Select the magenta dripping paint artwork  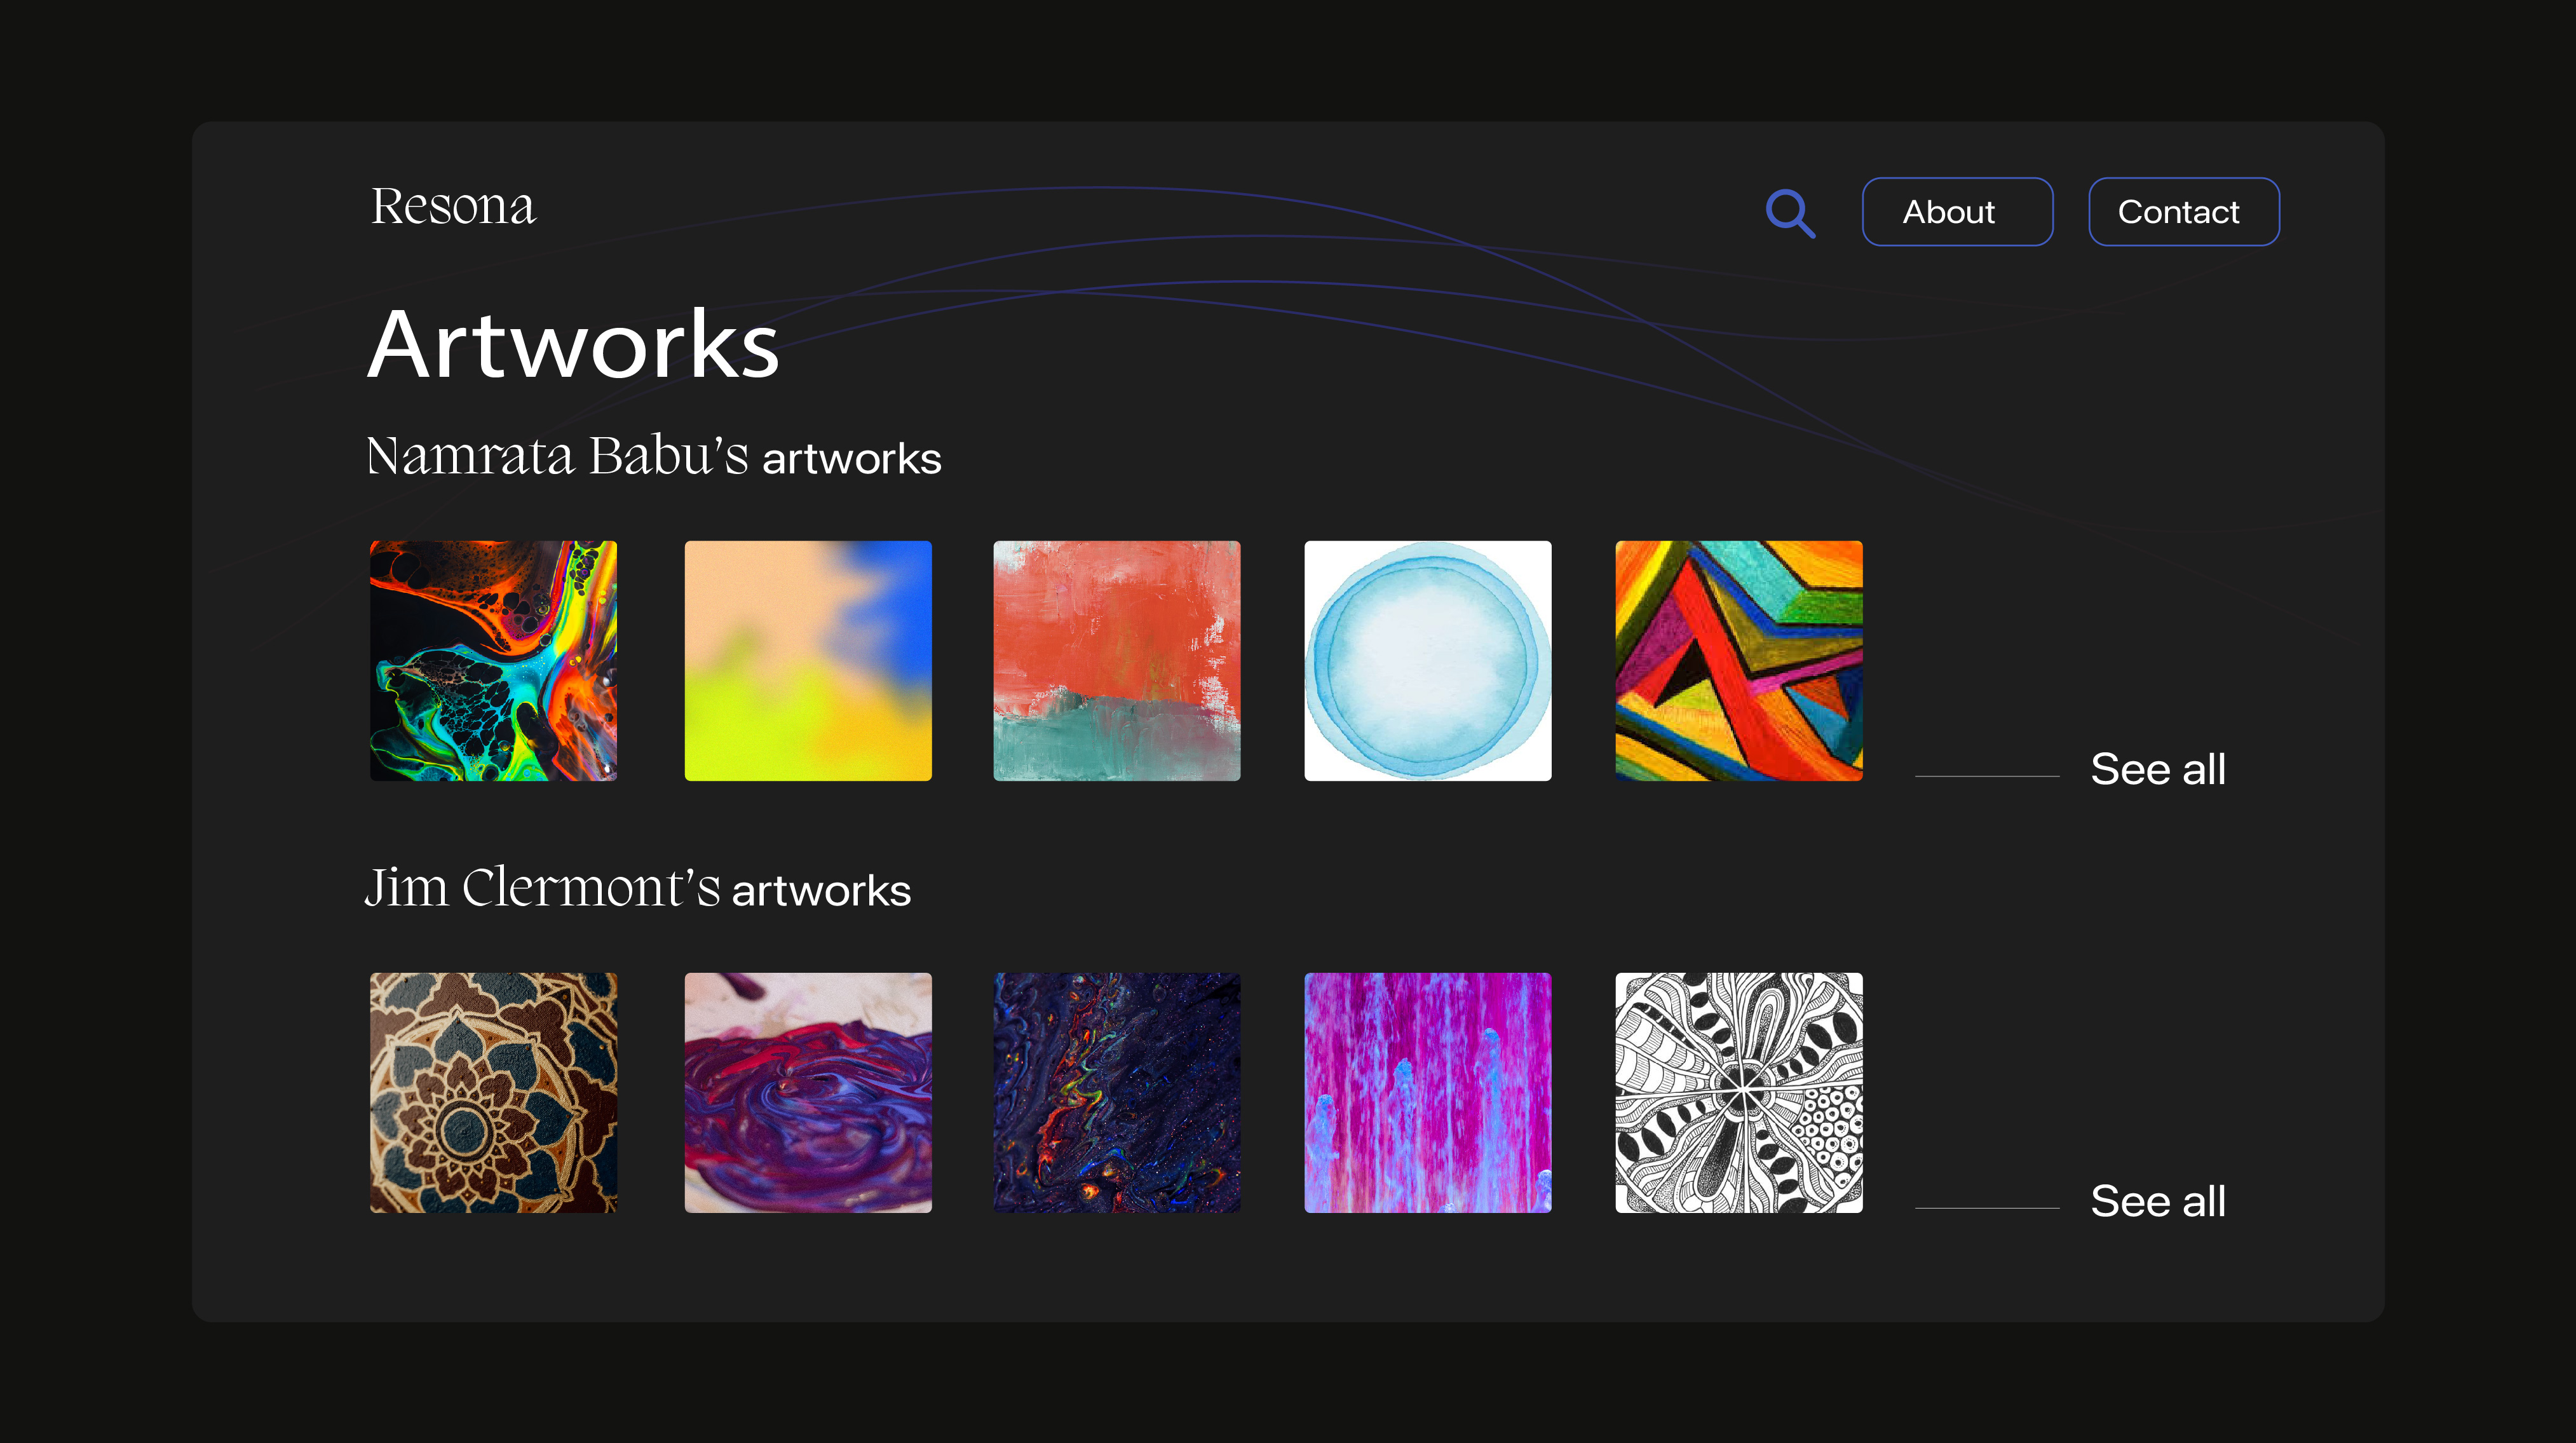coord(1427,1093)
